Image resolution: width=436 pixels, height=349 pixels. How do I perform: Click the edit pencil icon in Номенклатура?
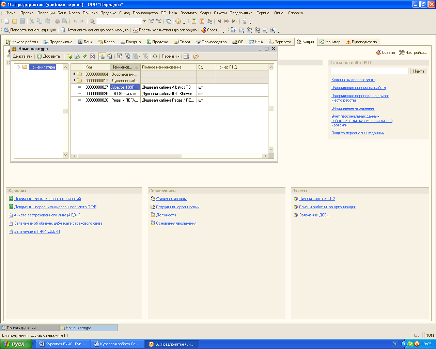[85, 57]
